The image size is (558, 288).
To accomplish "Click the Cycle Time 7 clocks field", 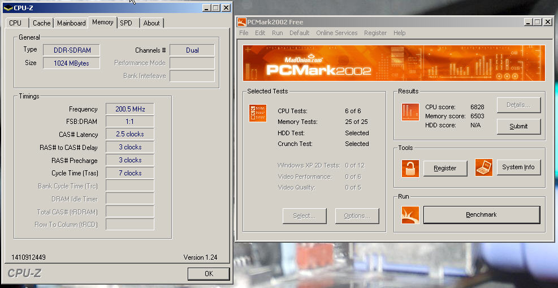I will click(x=130, y=173).
